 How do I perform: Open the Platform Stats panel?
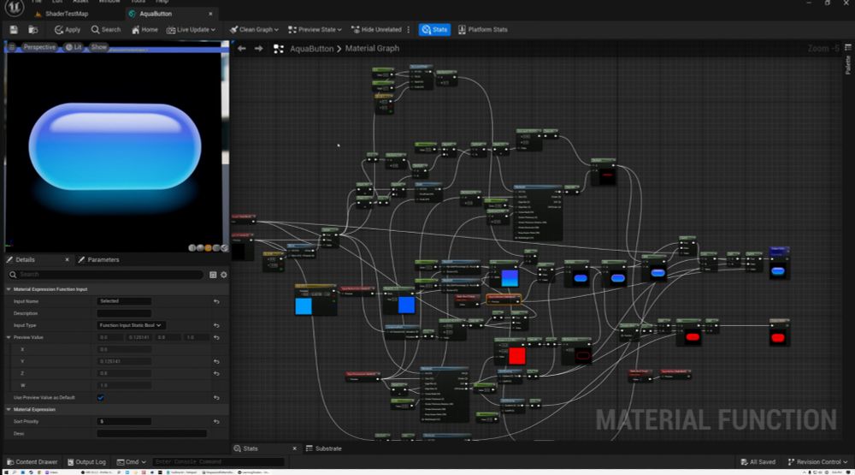click(x=483, y=29)
